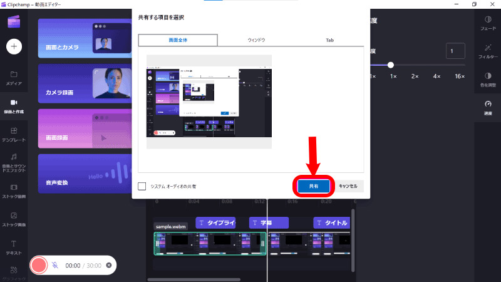
Task: Select the 字幕 text clip on timeline
Action: click(x=269, y=222)
